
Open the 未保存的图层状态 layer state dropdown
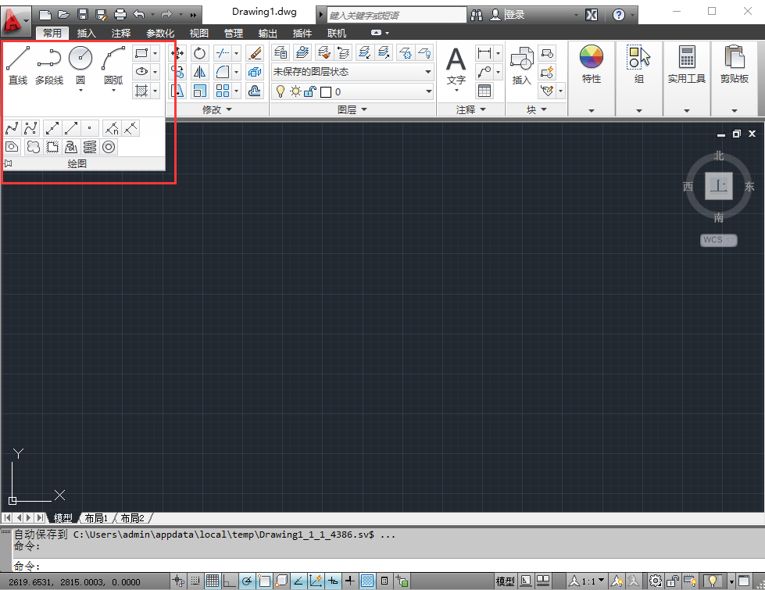352,72
